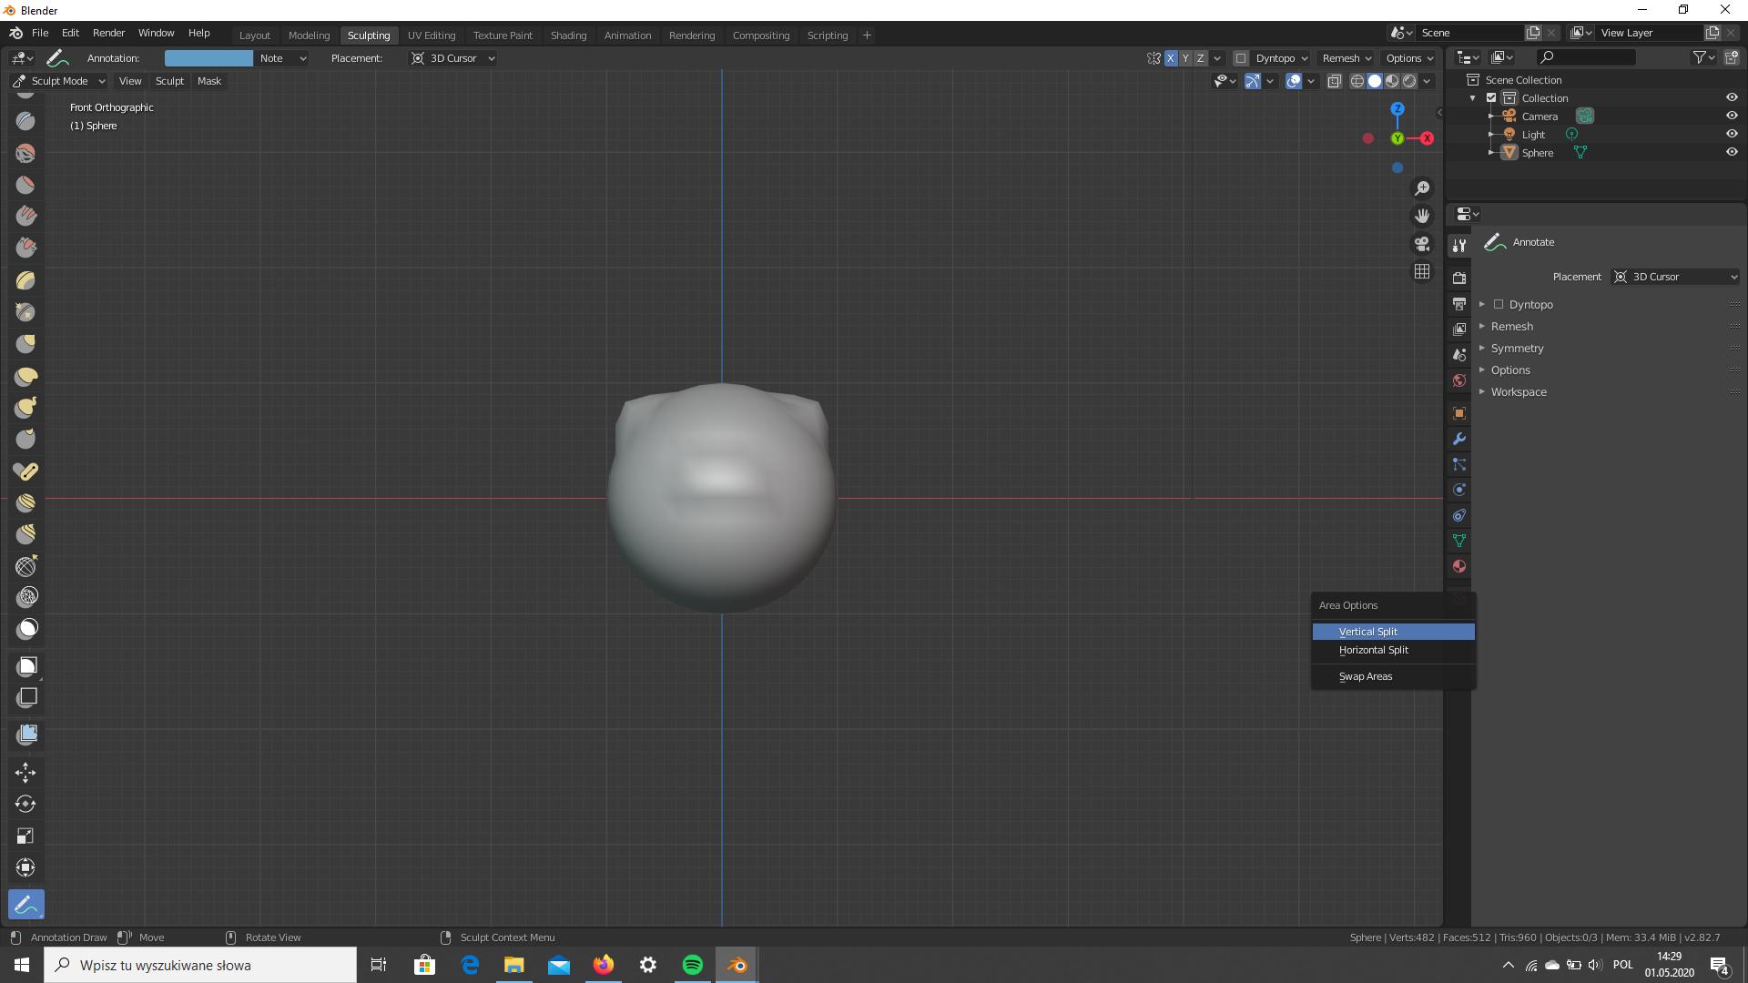This screenshot has width=1748, height=983.
Task: Open the Render properties tab
Action: click(1459, 278)
